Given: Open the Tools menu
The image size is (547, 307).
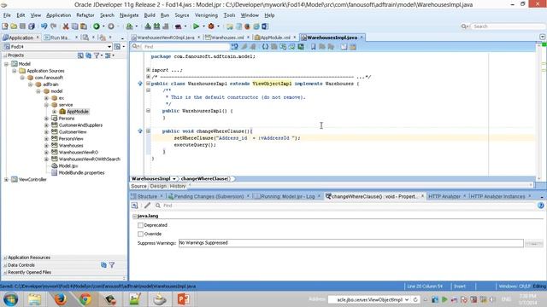Looking at the screenshot, I should click(229, 15).
